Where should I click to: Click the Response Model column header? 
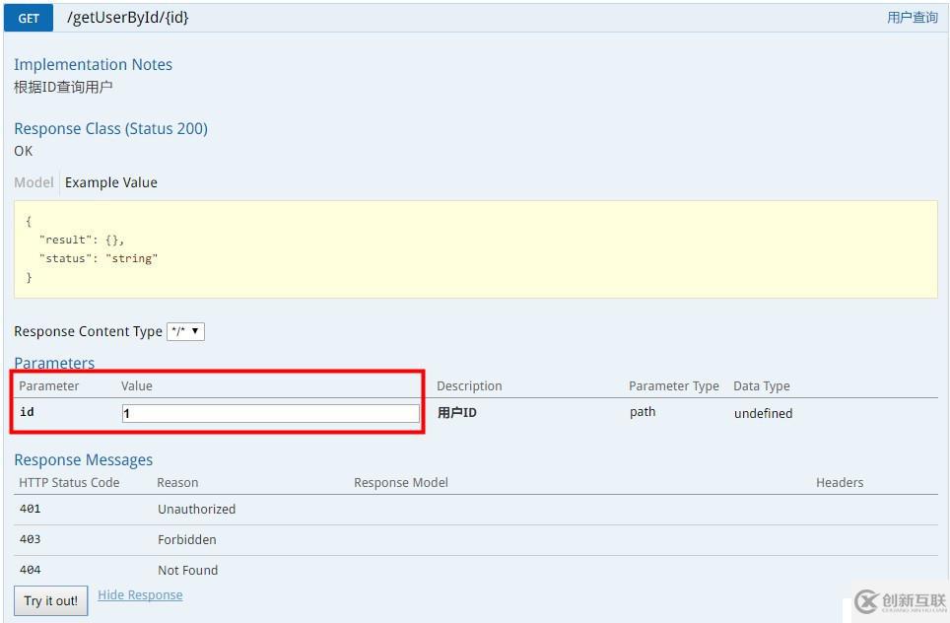[x=401, y=482]
